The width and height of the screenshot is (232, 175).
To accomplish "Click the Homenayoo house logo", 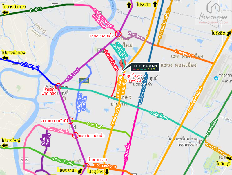I will click(213, 7).
